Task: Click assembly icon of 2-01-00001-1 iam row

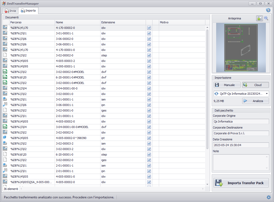Action: tap(5, 165)
